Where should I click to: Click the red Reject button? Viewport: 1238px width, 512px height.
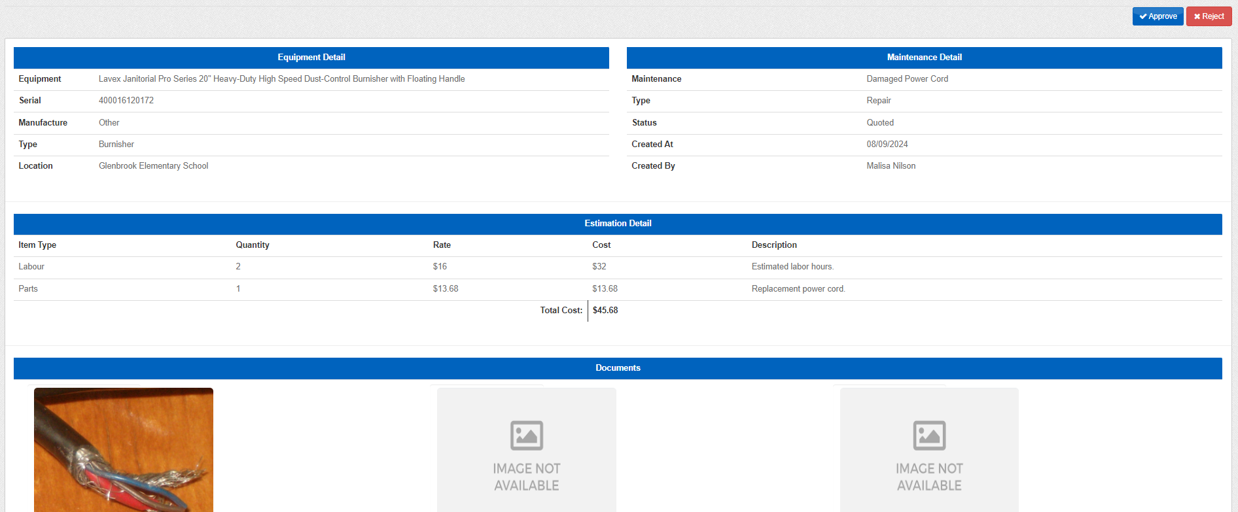(x=1209, y=16)
